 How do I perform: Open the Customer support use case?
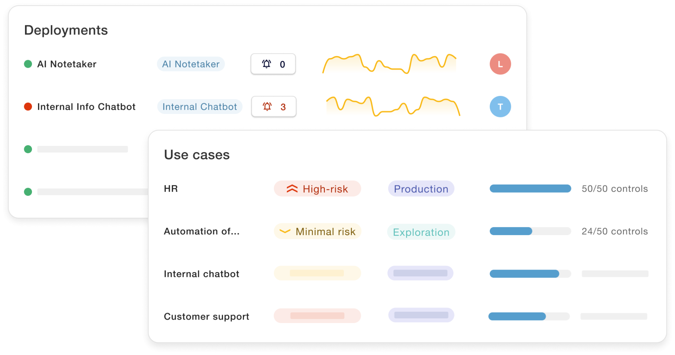click(x=206, y=316)
